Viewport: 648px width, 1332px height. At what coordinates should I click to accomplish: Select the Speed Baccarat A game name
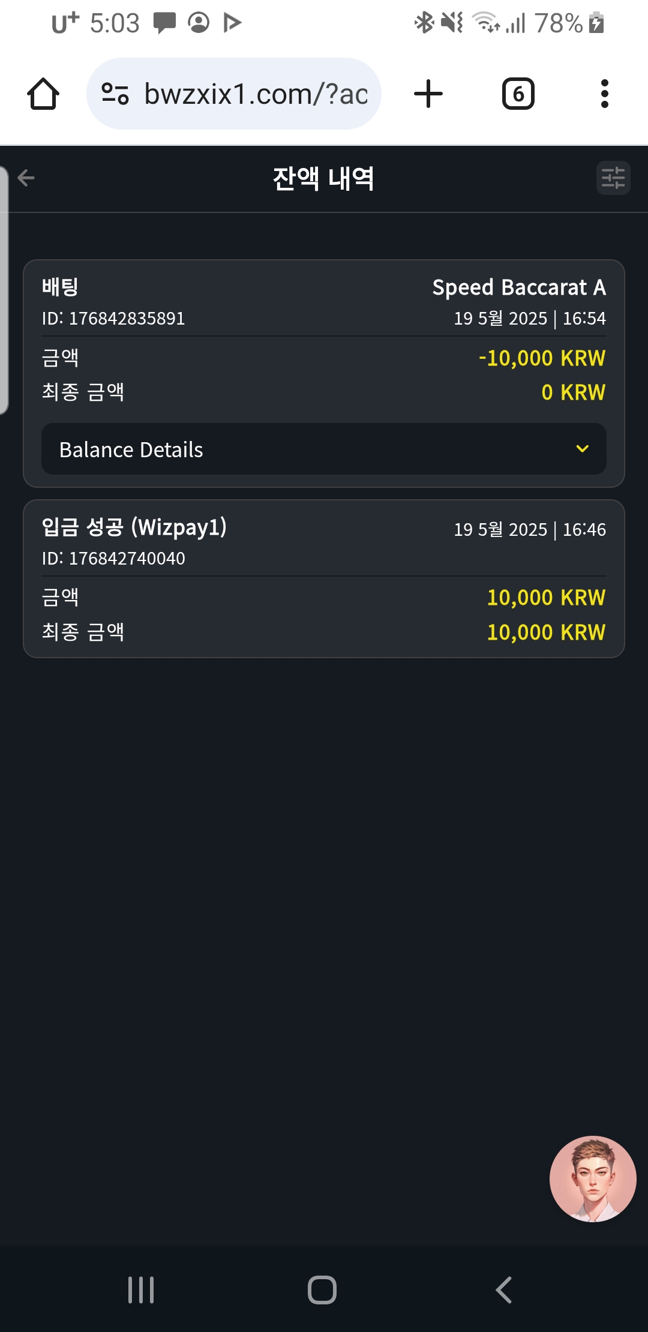click(x=518, y=287)
